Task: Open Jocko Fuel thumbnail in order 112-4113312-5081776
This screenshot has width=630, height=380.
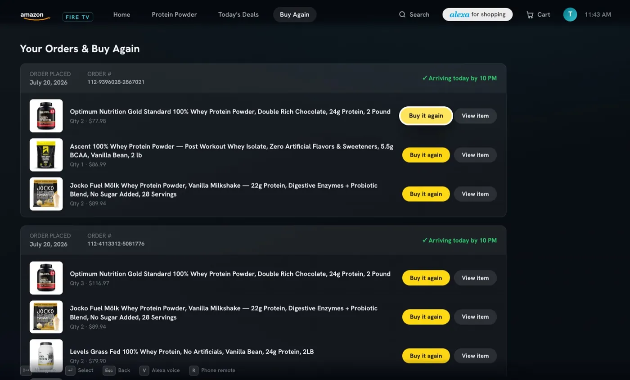Action: click(46, 317)
